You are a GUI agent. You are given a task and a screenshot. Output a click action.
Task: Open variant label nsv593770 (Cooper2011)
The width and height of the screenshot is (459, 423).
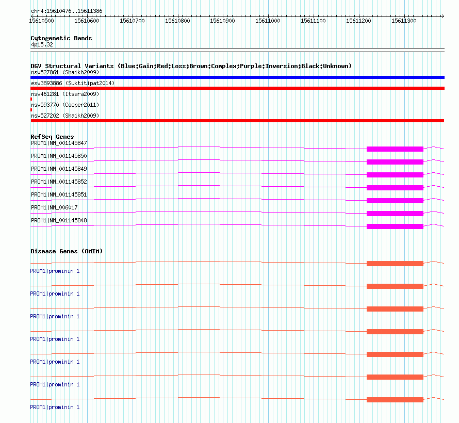tap(65, 105)
